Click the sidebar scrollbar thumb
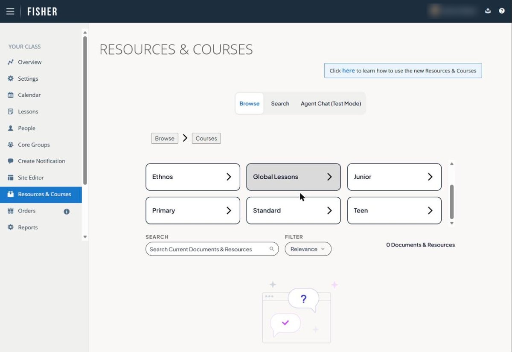 click(85, 110)
